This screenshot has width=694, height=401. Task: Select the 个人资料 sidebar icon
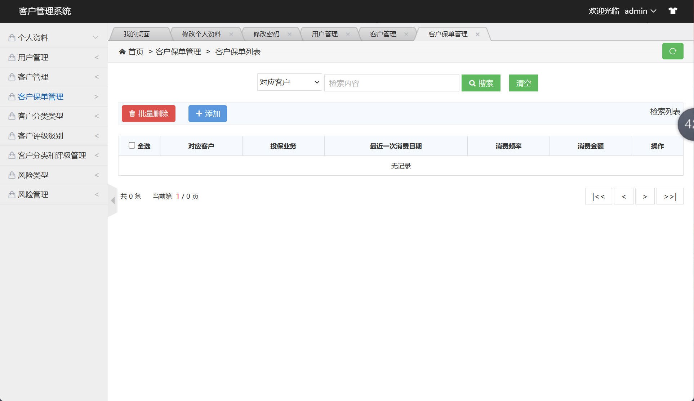pos(11,37)
